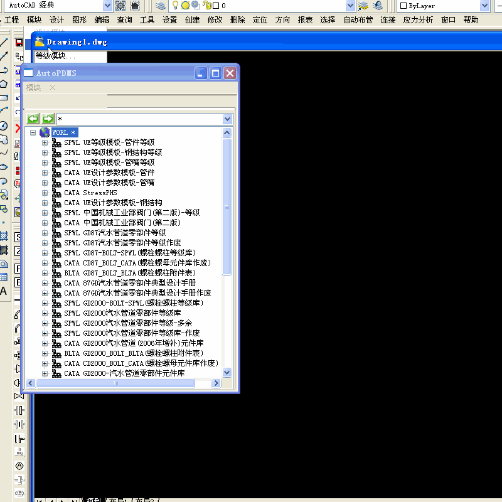Select CATA GD2000-汽水管道零部件元件库 item
This screenshot has height=502, width=502.
[124, 373]
